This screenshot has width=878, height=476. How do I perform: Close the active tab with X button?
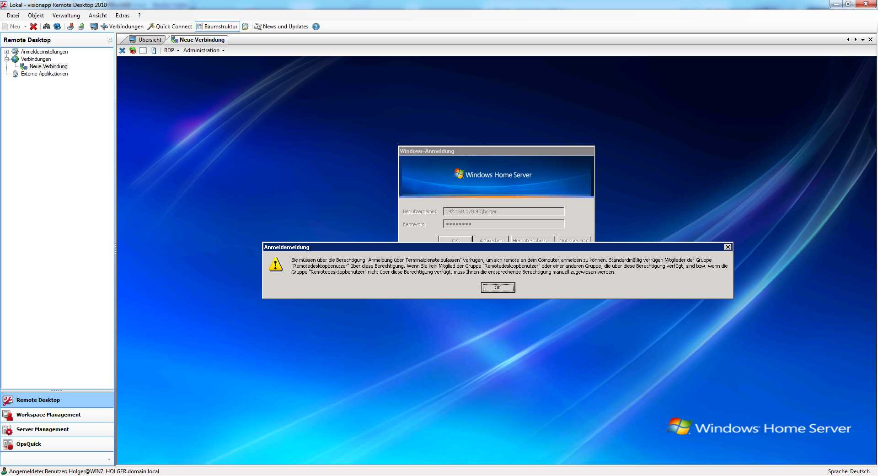[870, 40]
